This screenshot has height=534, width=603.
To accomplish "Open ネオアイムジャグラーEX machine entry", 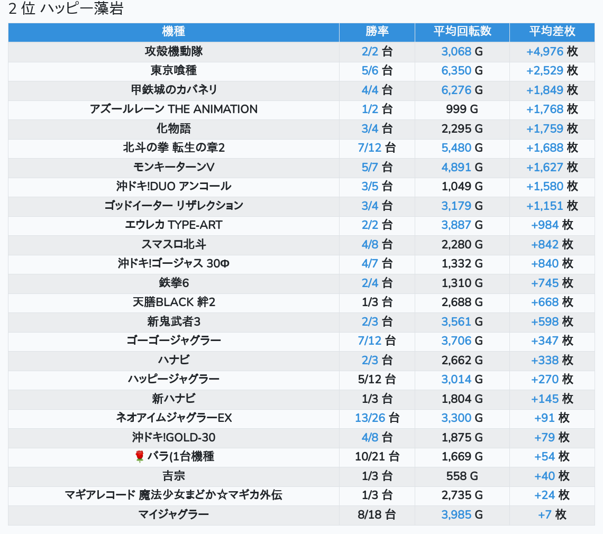I will tap(173, 418).
